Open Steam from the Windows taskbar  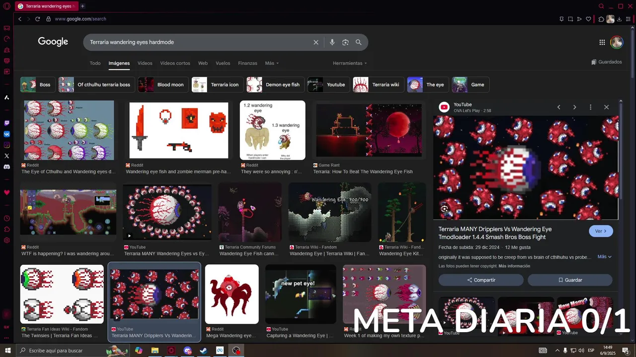click(203, 351)
